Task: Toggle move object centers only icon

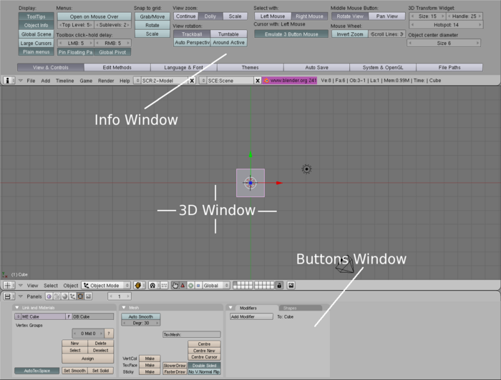Action: coord(164,285)
